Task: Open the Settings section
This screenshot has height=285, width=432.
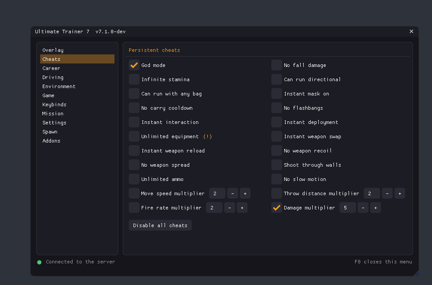Action: click(x=77, y=123)
